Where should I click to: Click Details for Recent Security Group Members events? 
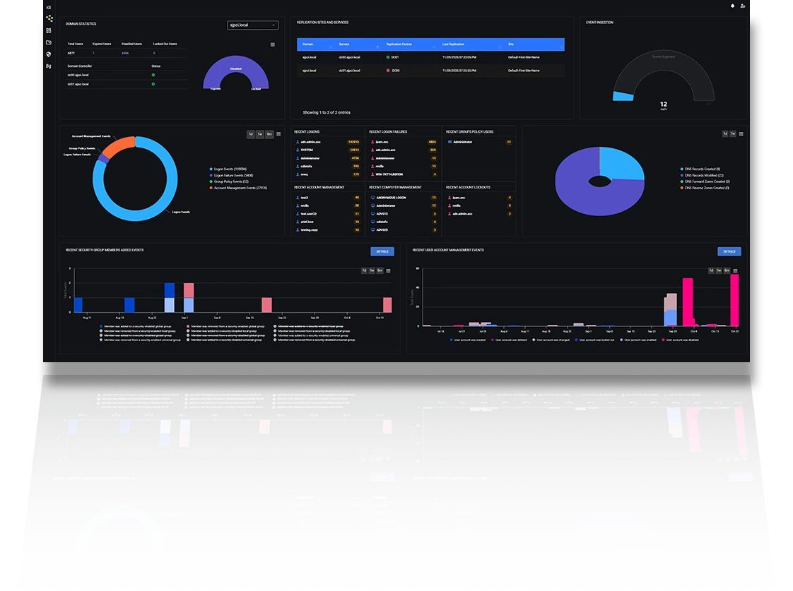pos(382,251)
